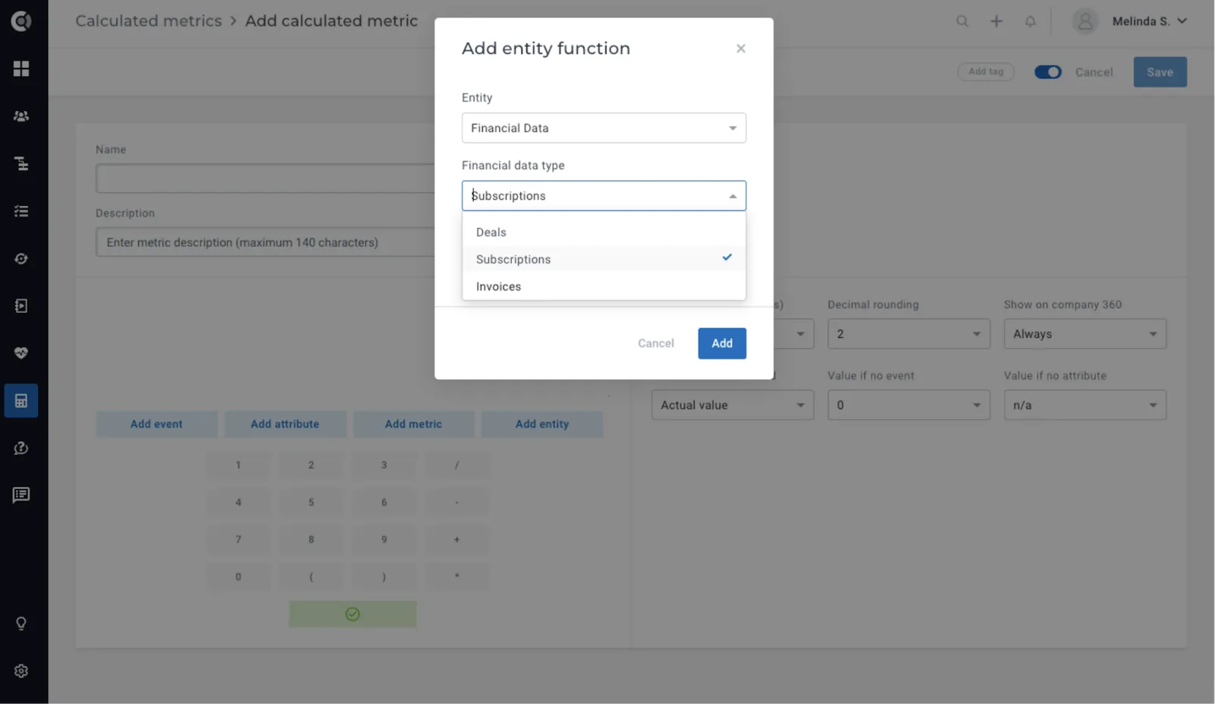Click the search magnifier icon in header

point(962,21)
